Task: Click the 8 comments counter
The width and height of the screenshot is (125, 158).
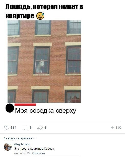Action: 30,128
